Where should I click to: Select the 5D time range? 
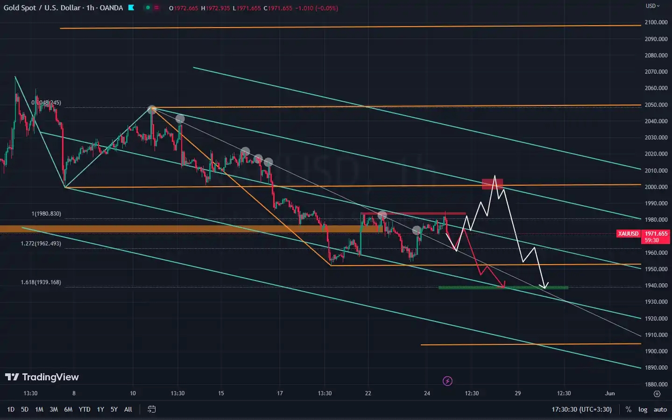coord(25,409)
